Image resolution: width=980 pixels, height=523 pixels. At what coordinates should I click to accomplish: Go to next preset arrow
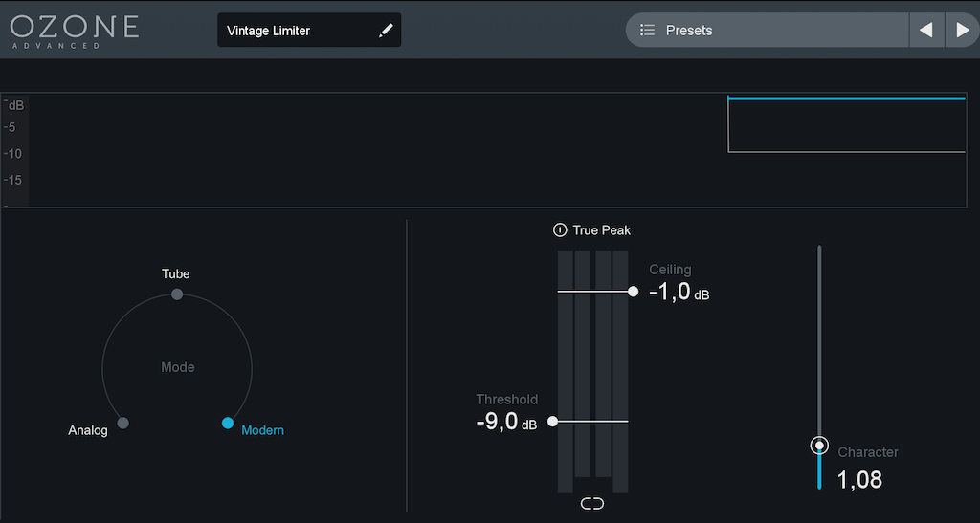pos(962,31)
